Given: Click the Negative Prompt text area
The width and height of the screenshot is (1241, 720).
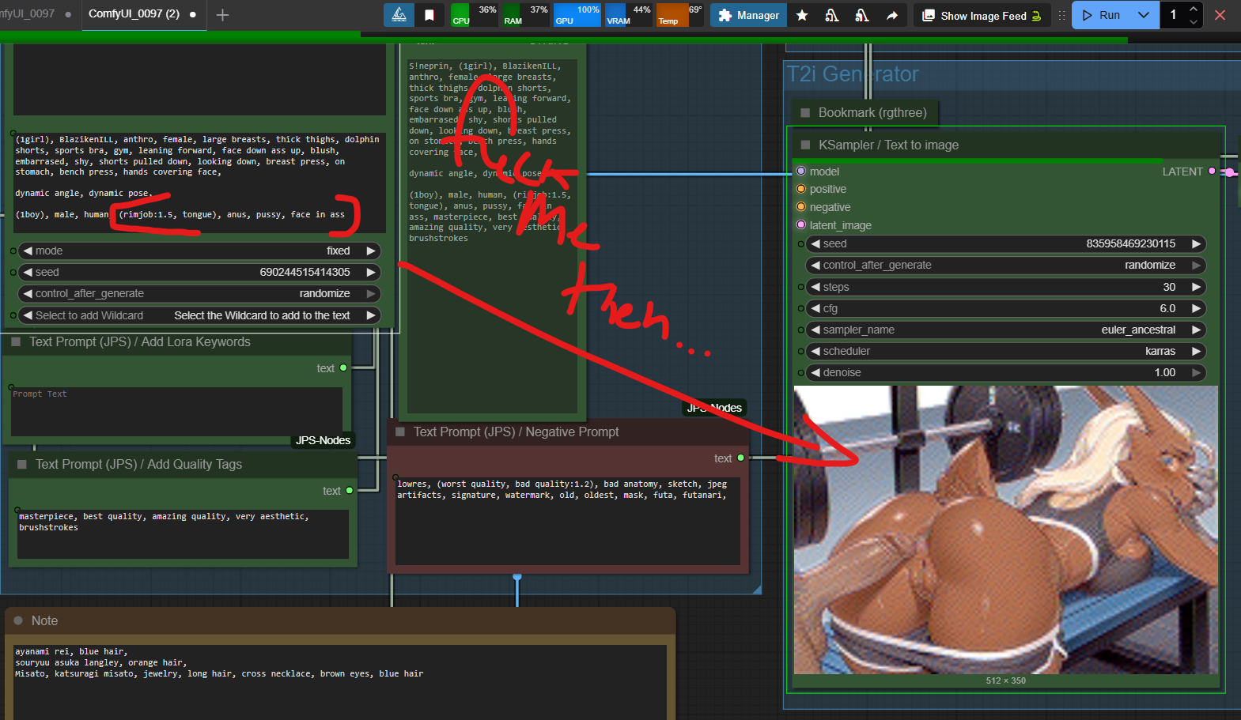Looking at the screenshot, I should [567, 521].
